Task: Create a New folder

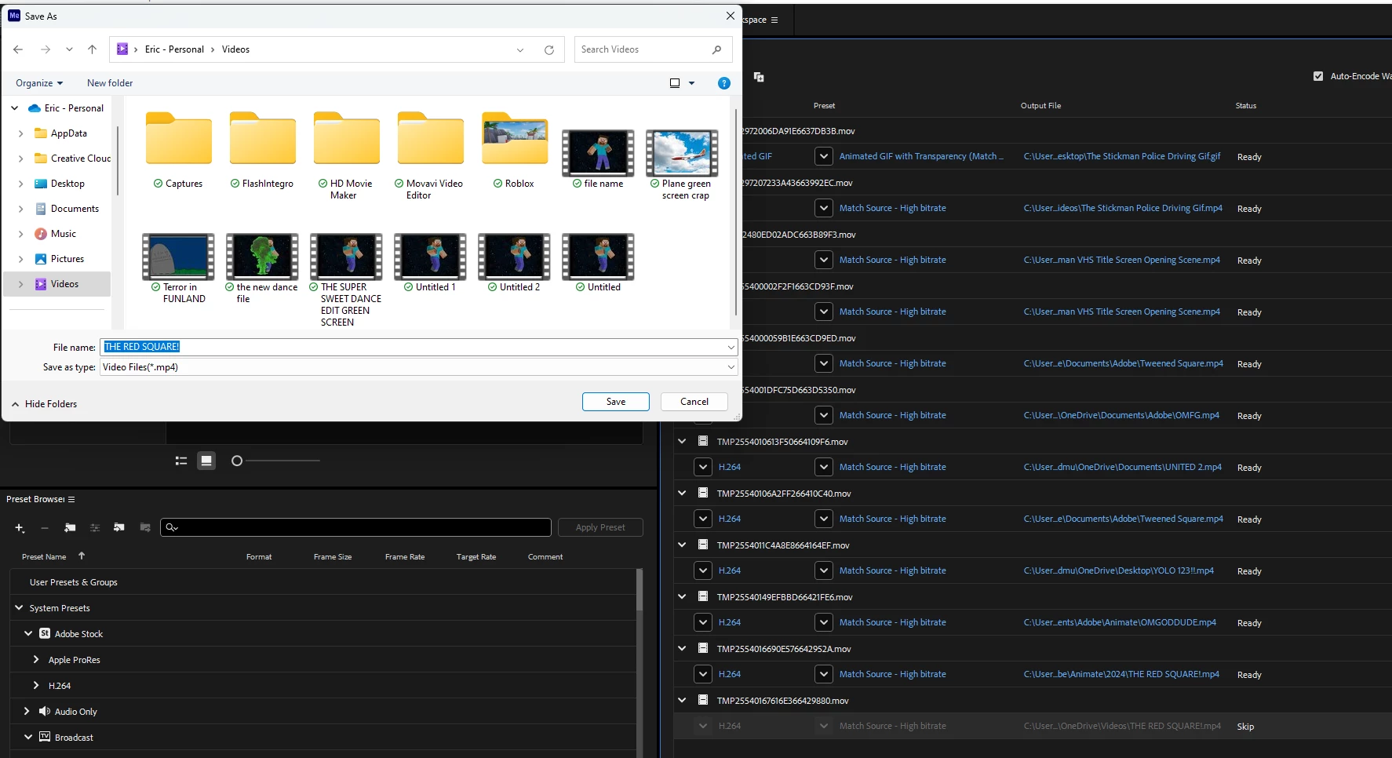Action: click(x=110, y=83)
